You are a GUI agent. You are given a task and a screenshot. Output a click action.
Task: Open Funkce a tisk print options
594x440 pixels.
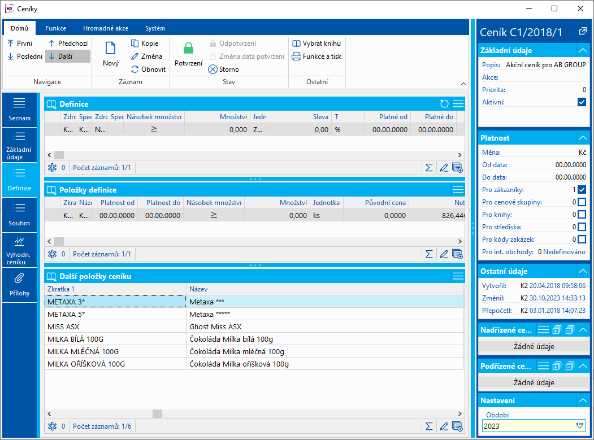point(316,56)
